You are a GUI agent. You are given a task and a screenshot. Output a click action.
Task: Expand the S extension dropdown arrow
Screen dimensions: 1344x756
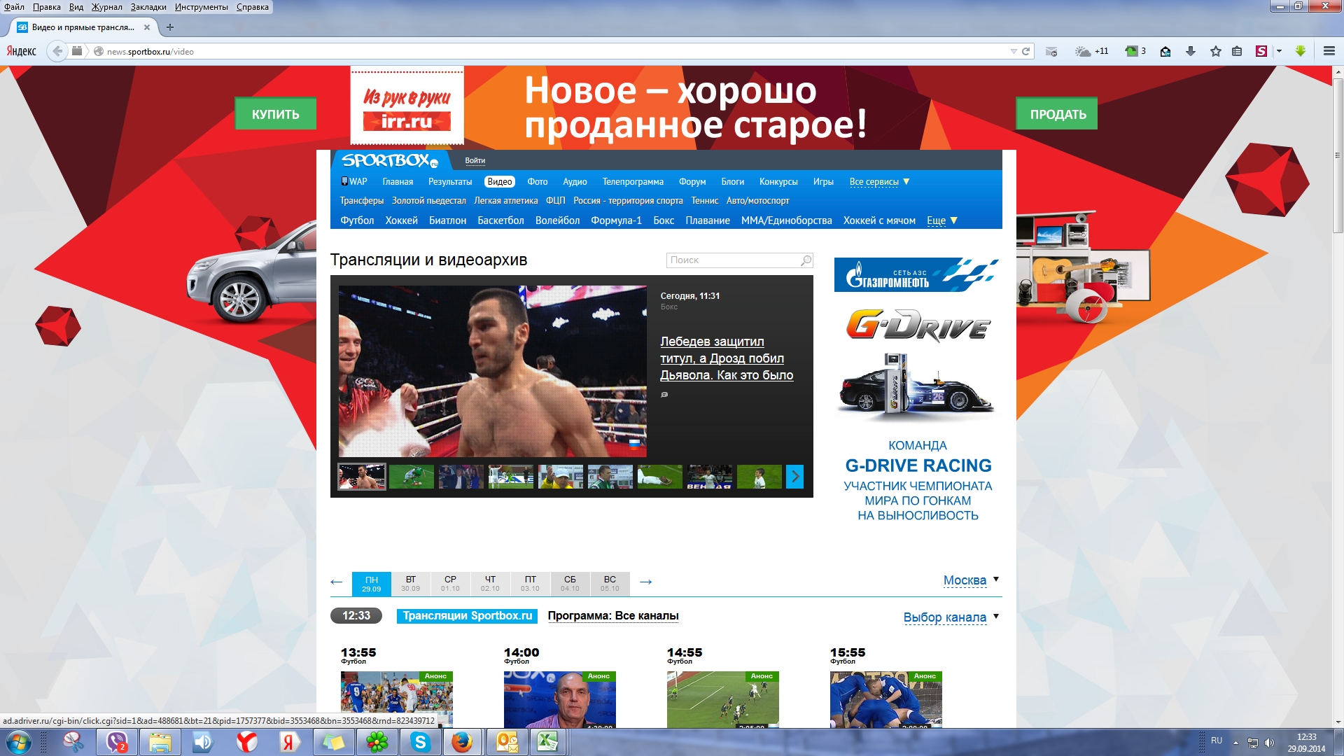coord(1279,51)
